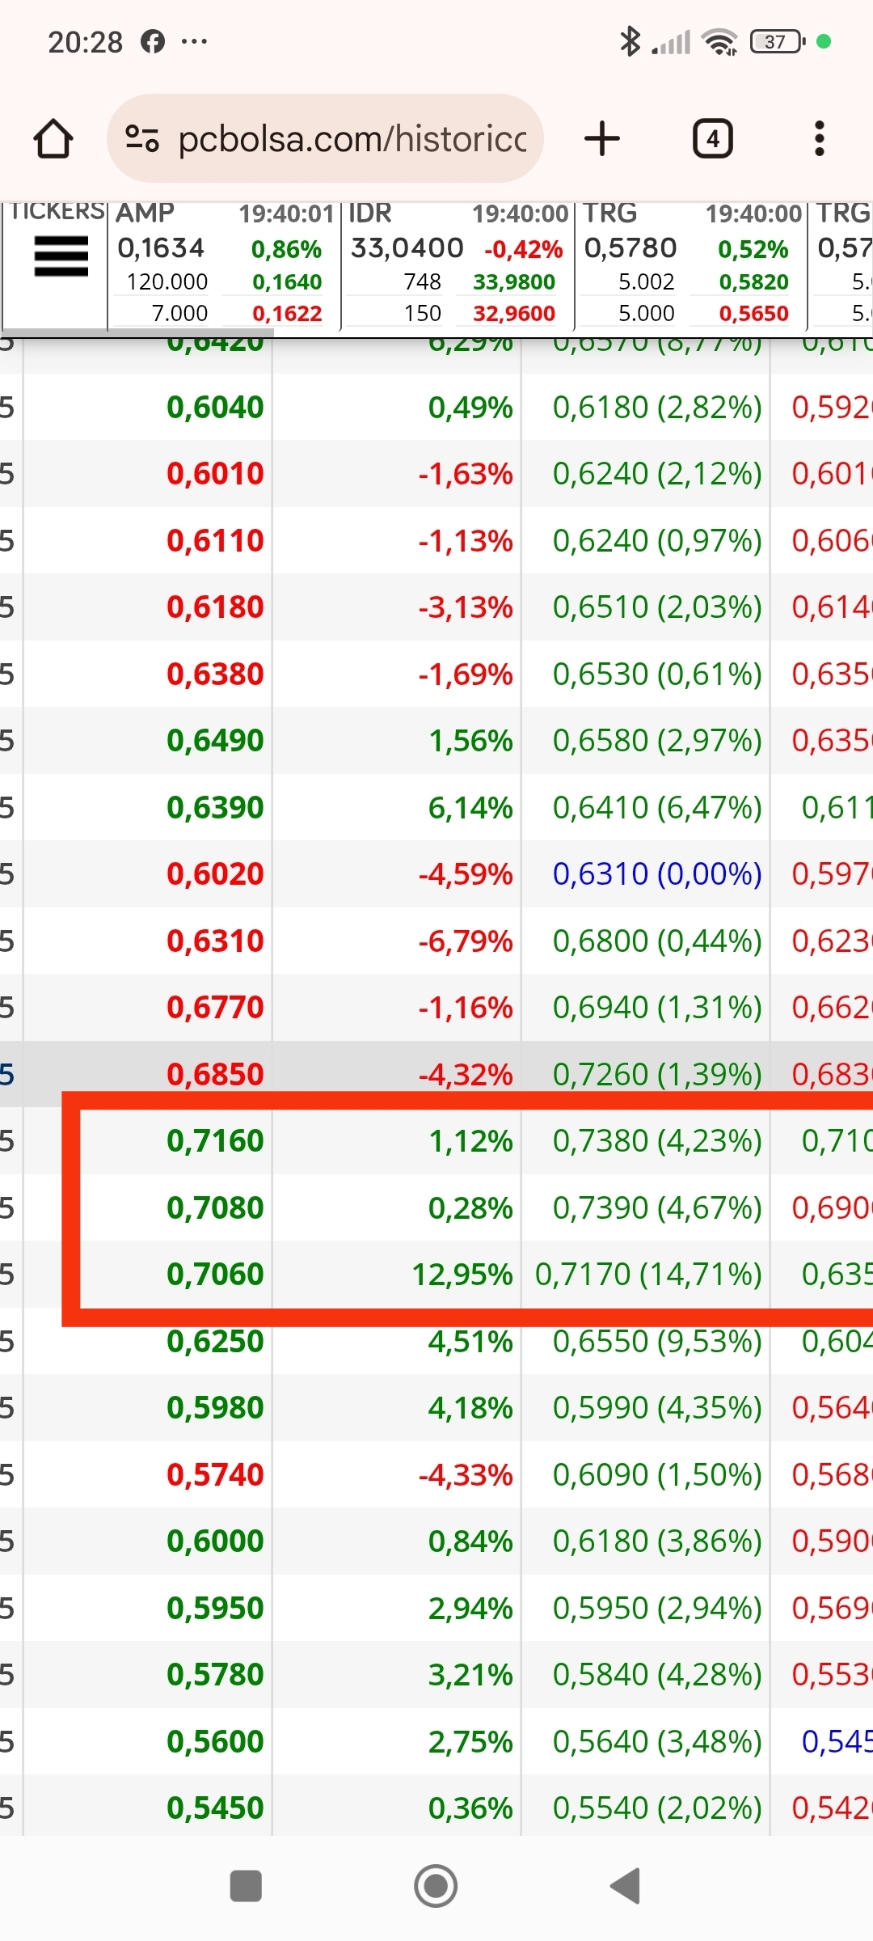Tap the Android back navigation button
This screenshot has width=873, height=1941.
(625, 1885)
